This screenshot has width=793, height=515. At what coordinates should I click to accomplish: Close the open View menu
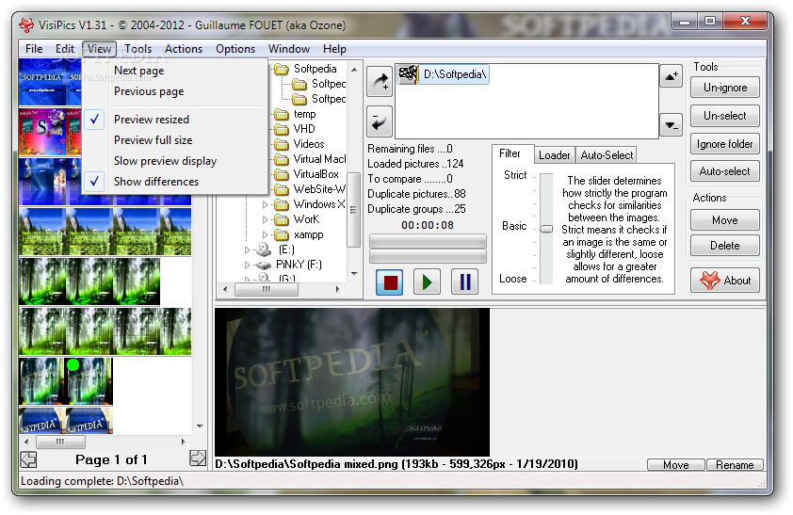(x=99, y=49)
